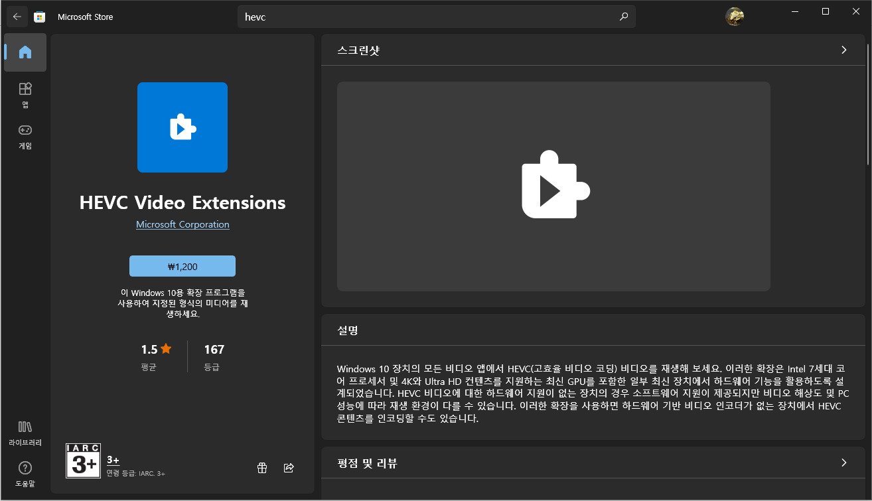Click the Microsoft Store logo icon
This screenshot has height=501, width=872.
[40, 17]
